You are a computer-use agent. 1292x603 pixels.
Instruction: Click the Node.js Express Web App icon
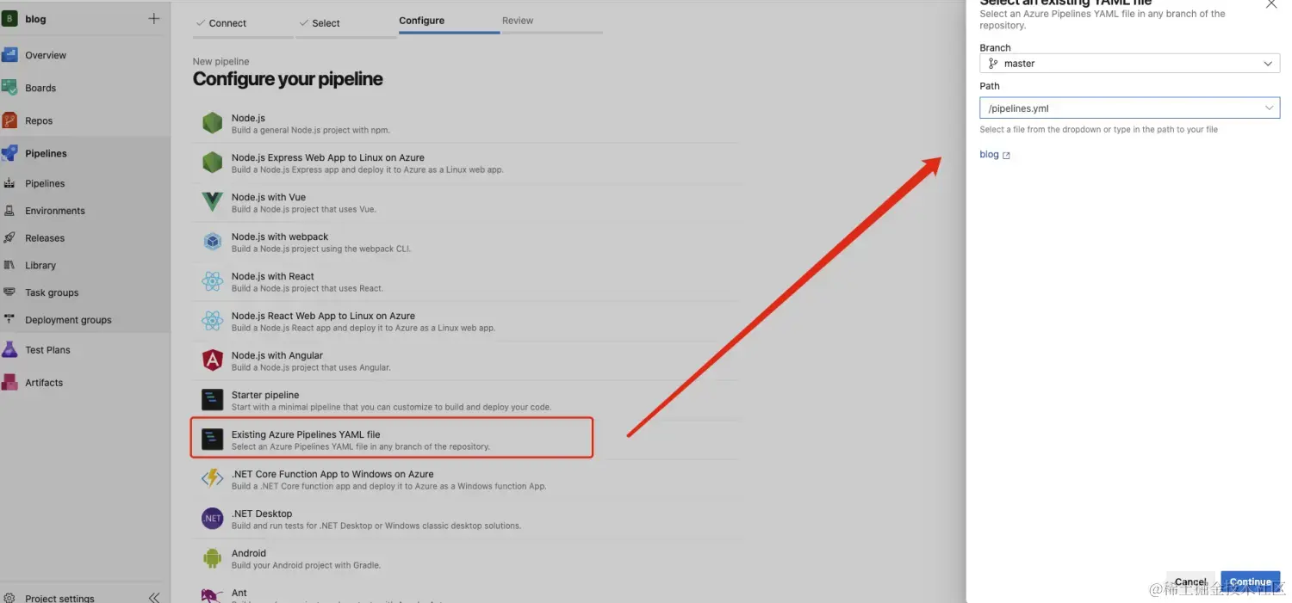click(x=212, y=163)
